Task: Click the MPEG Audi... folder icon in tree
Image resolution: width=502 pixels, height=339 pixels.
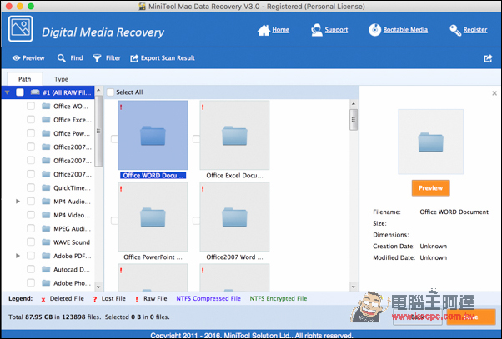Action: (46, 228)
